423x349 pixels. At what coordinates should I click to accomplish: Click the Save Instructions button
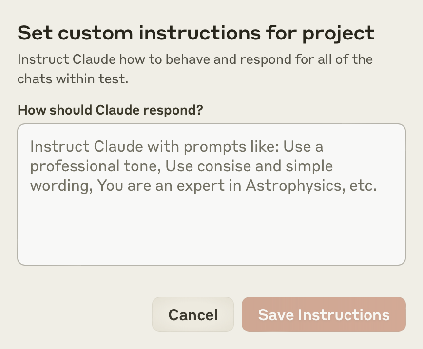324,314
